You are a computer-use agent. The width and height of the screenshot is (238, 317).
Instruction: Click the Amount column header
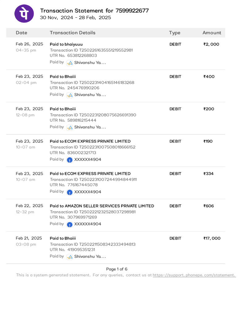point(212,33)
